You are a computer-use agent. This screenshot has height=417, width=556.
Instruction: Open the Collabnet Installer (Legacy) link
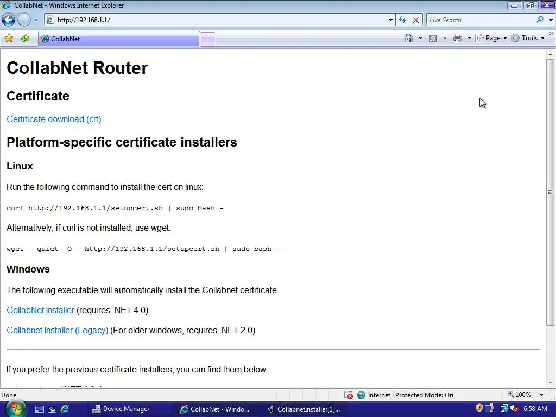pos(57,331)
